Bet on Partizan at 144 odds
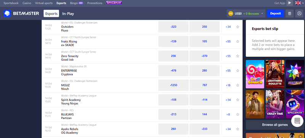Image resolution: width=305 pixels, height=138 pixels. point(204,114)
